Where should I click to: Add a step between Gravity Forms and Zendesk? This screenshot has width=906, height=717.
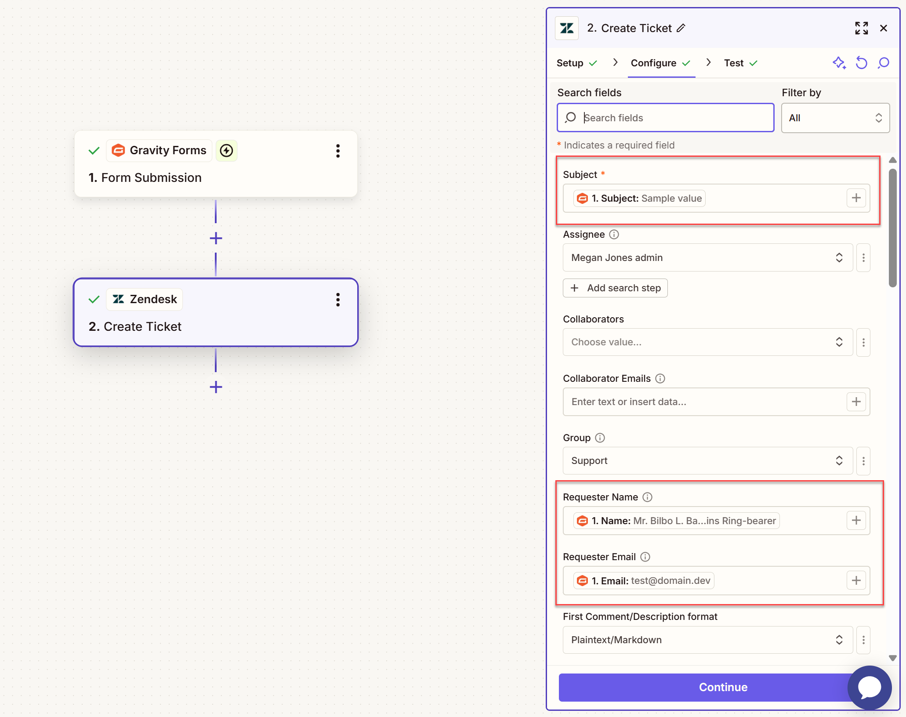[x=216, y=239]
